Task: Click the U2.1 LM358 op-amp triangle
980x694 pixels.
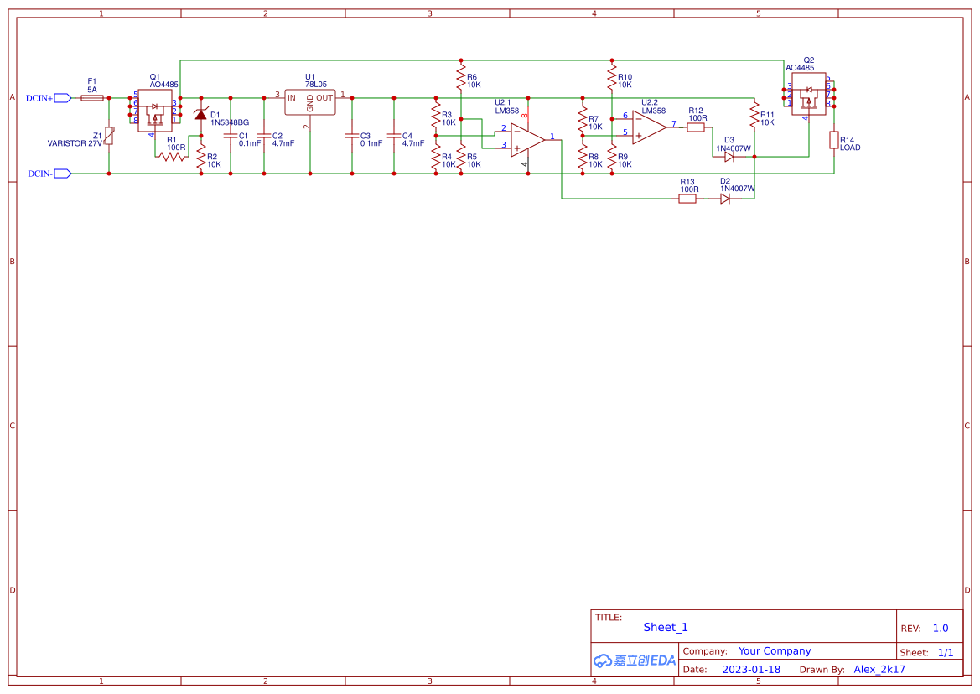Action: [x=527, y=140]
